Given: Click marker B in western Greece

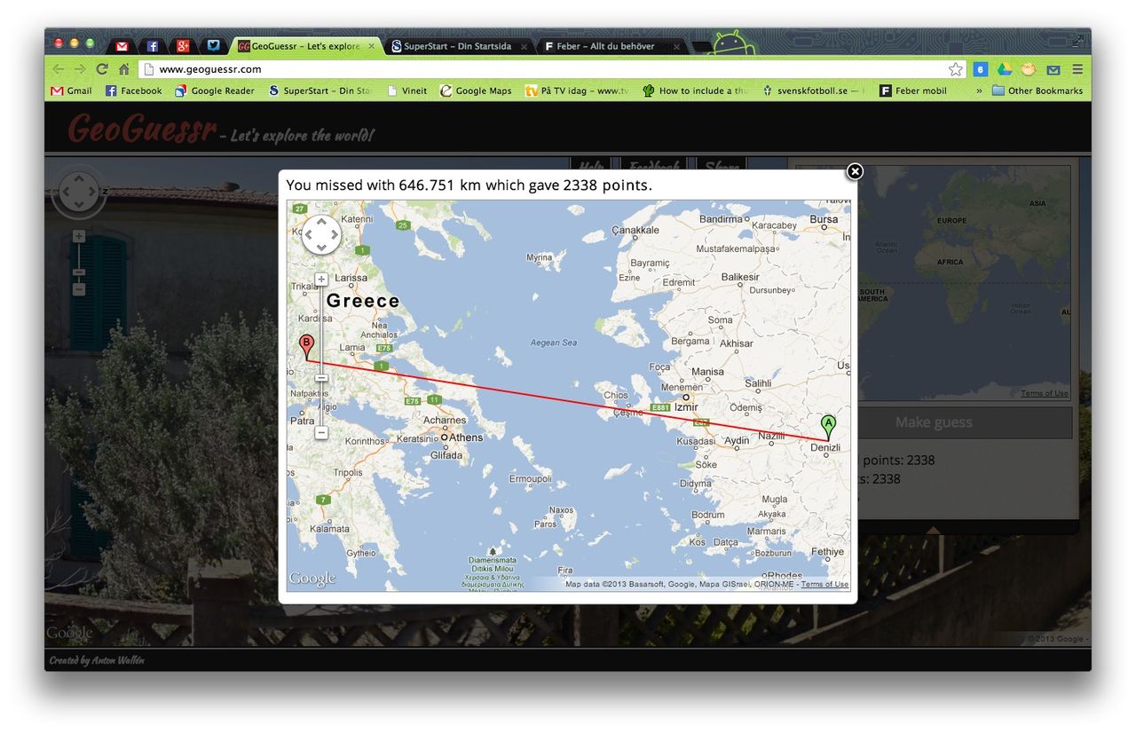Looking at the screenshot, I should [307, 346].
